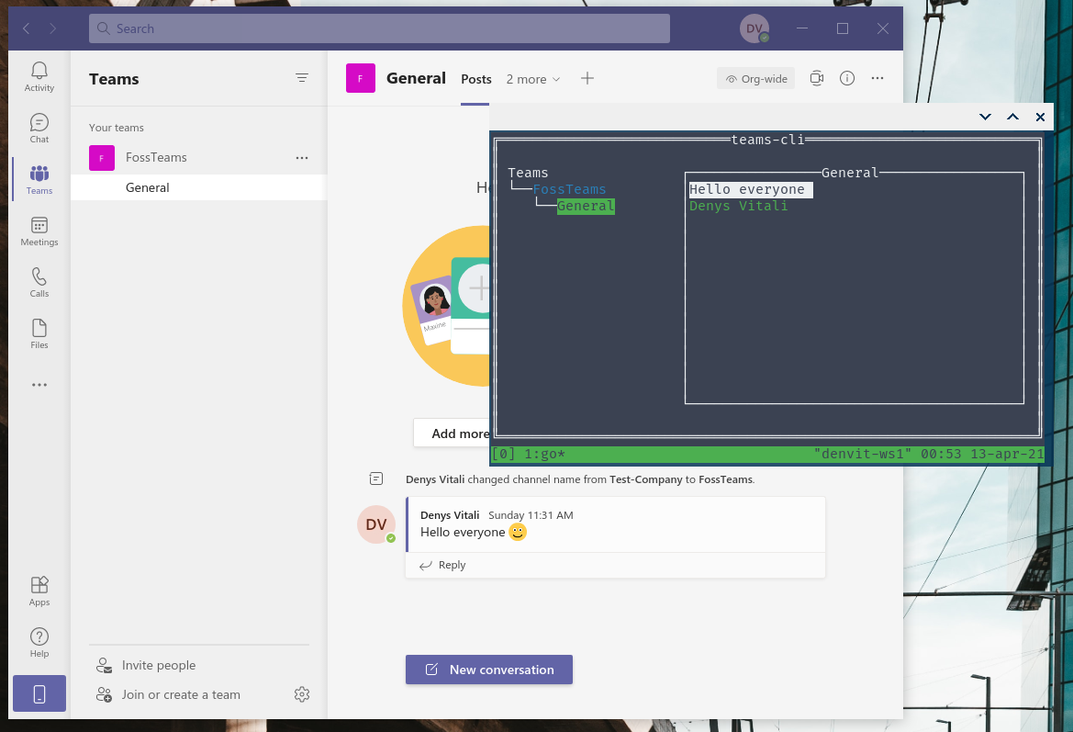1073x732 pixels.
Task: Show channel info panel
Action: coord(847,78)
